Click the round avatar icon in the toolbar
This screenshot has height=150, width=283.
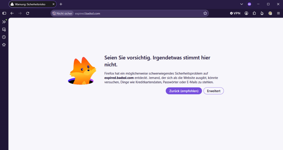coord(270,13)
